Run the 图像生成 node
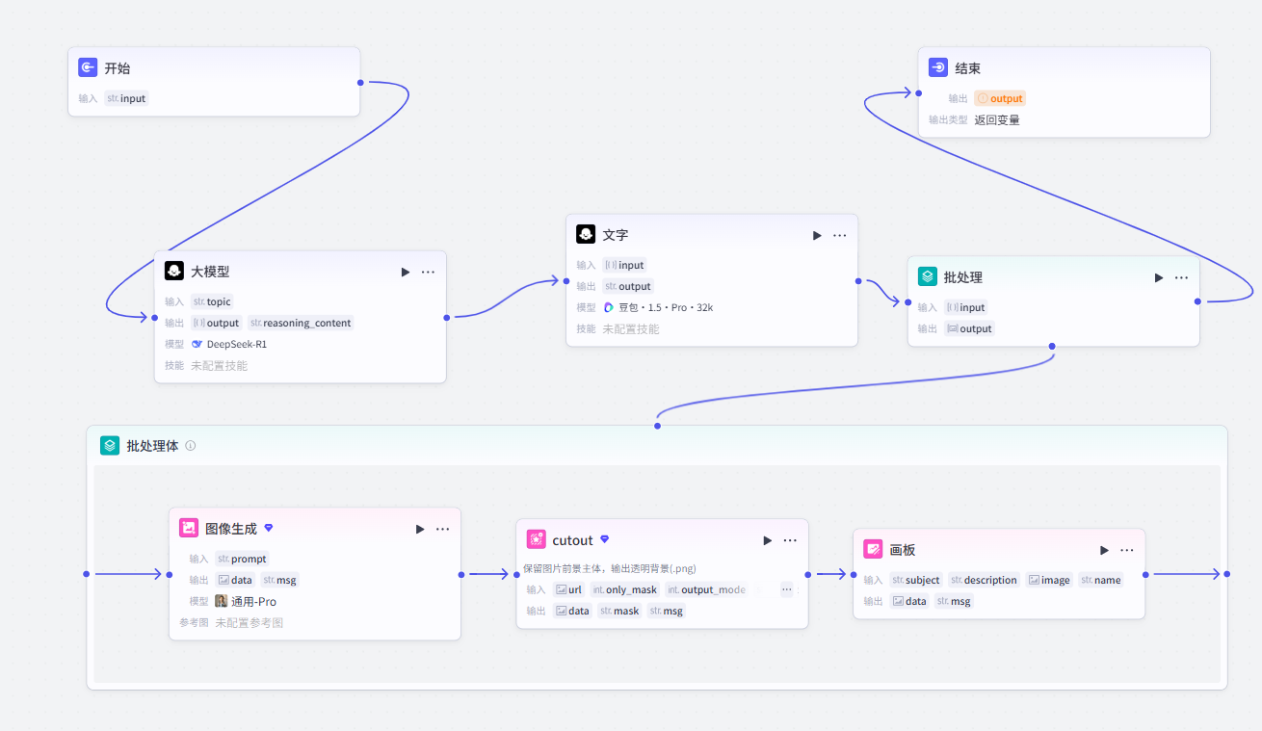The height and width of the screenshot is (731, 1262). point(420,529)
